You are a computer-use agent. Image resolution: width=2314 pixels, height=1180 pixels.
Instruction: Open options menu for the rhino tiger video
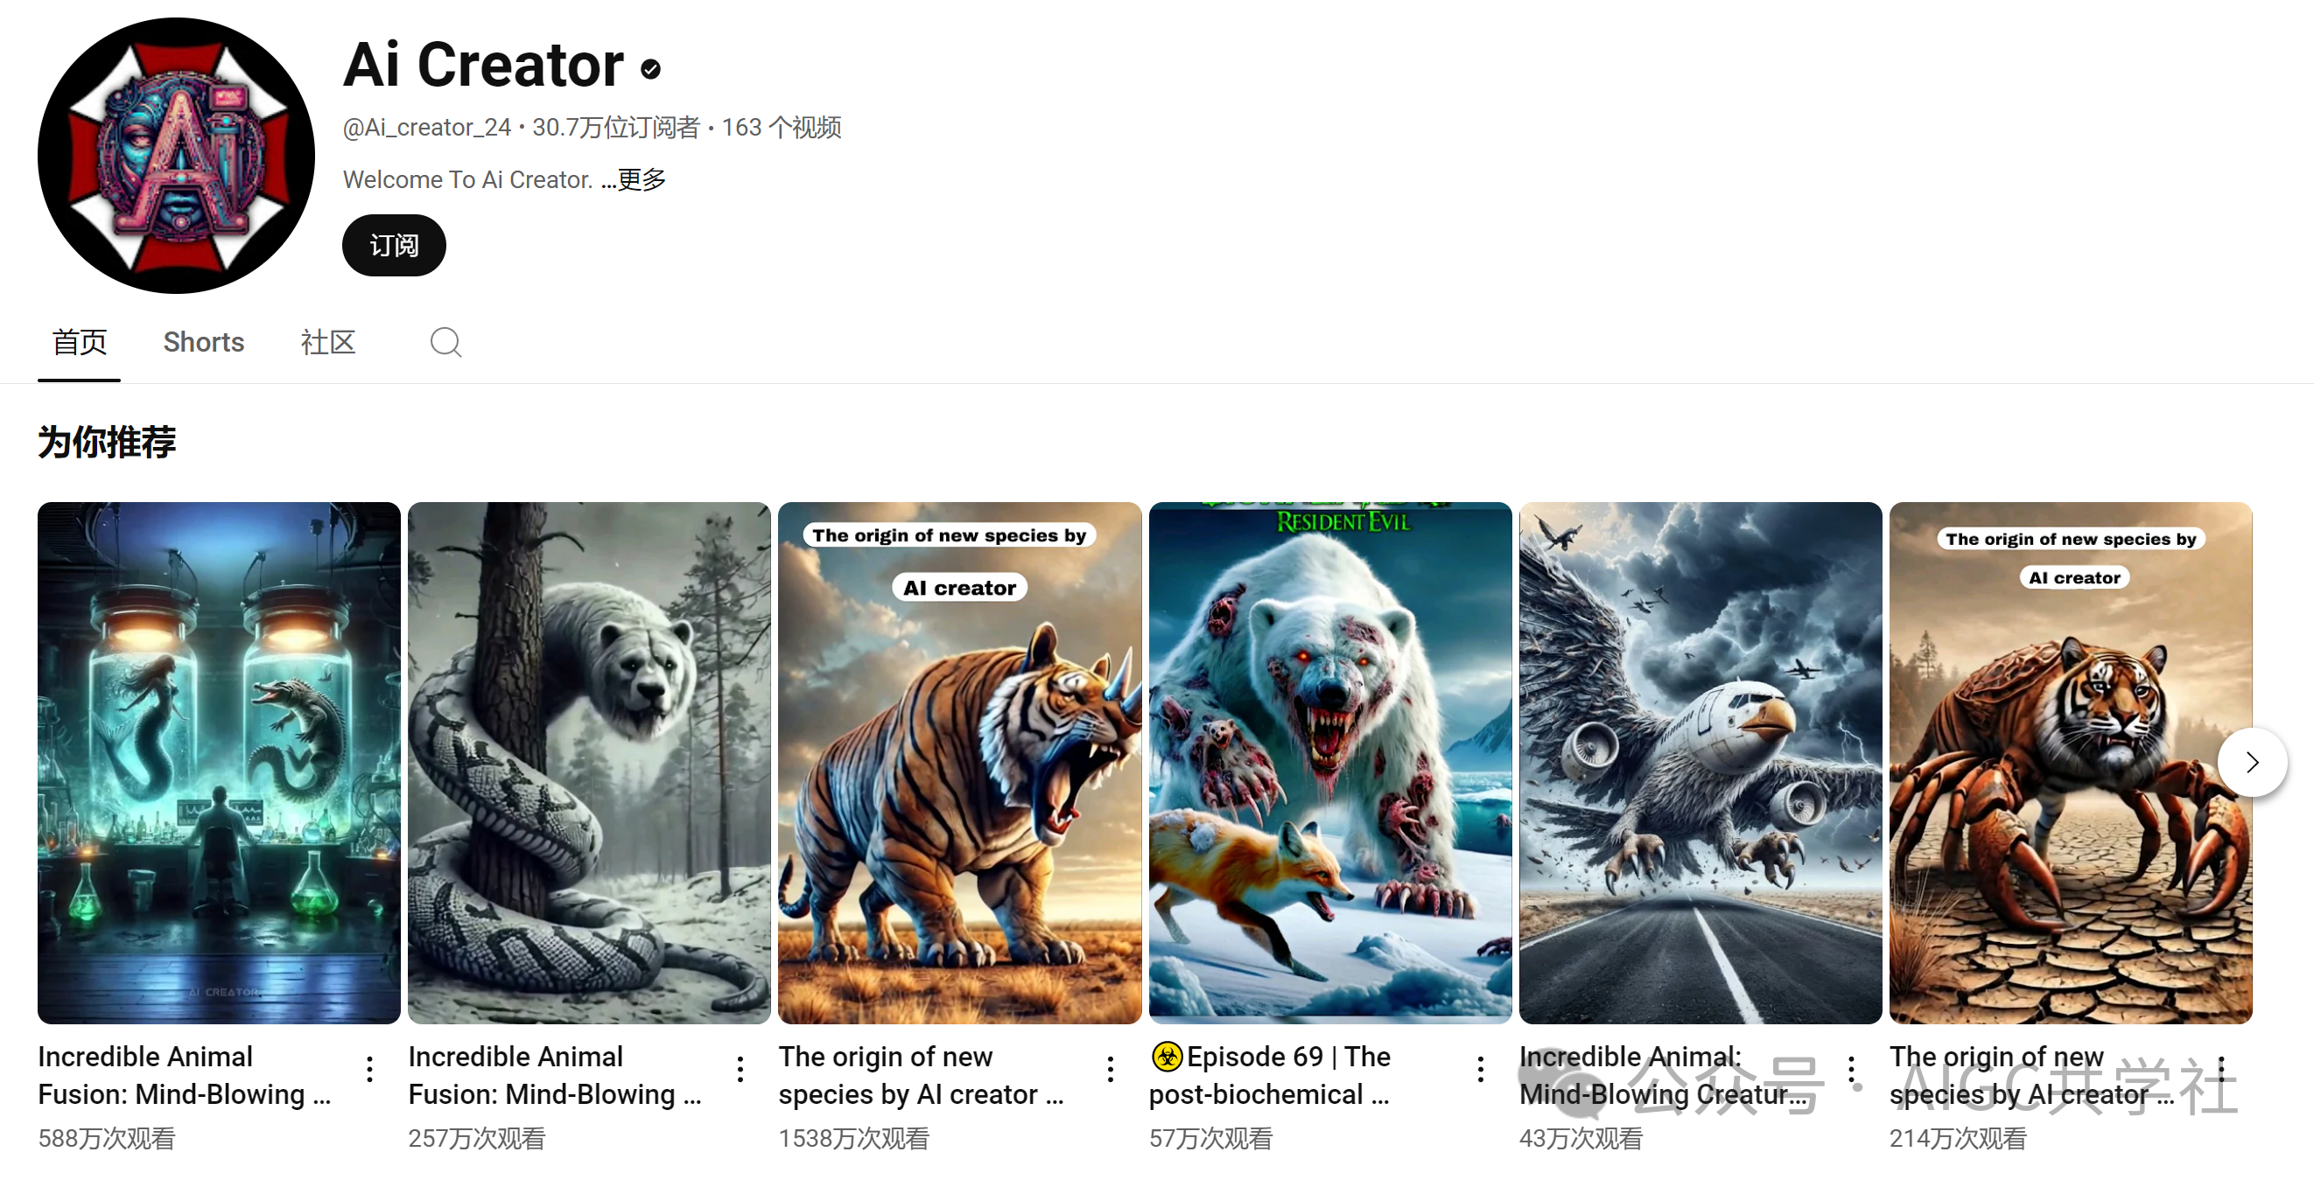click(x=1111, y=1069)
